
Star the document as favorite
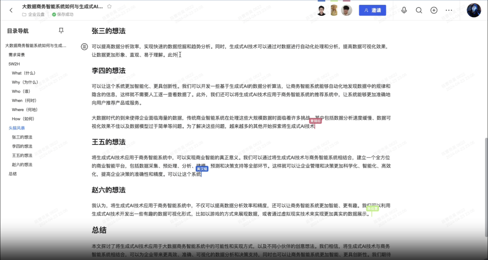pyautogui.click(x=109, y=7)
